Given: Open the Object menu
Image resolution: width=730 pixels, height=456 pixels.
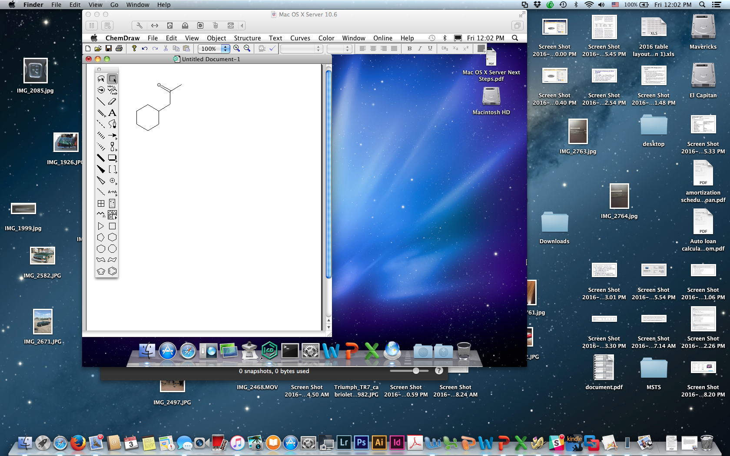Looking at the screenshot, I should [216, 38].
